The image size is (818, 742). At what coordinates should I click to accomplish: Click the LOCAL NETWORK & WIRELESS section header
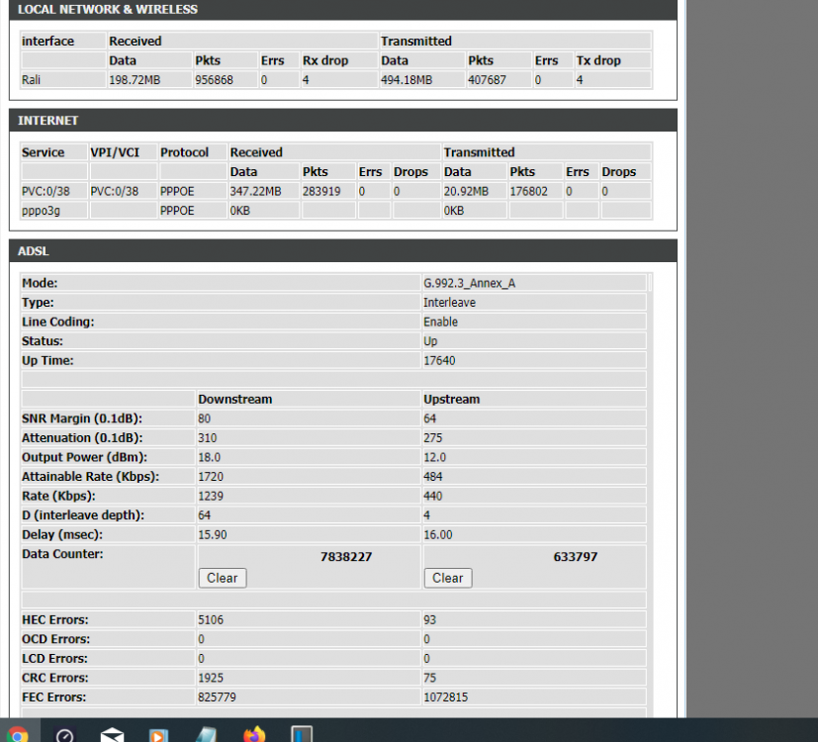(x=108, y=9)
